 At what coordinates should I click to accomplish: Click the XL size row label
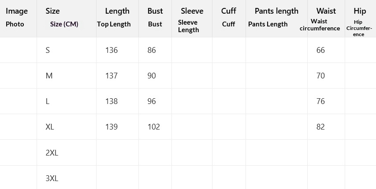(x=50, y=127)
